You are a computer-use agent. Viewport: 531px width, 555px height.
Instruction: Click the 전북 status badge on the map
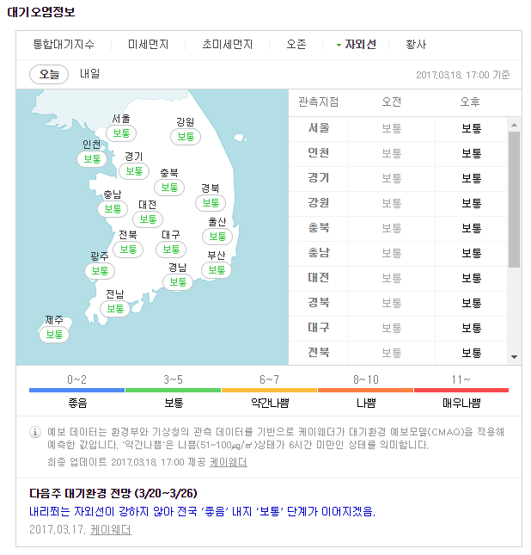point(128,250)
